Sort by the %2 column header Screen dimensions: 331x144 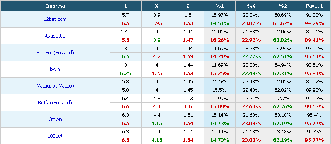pos(283,6)
